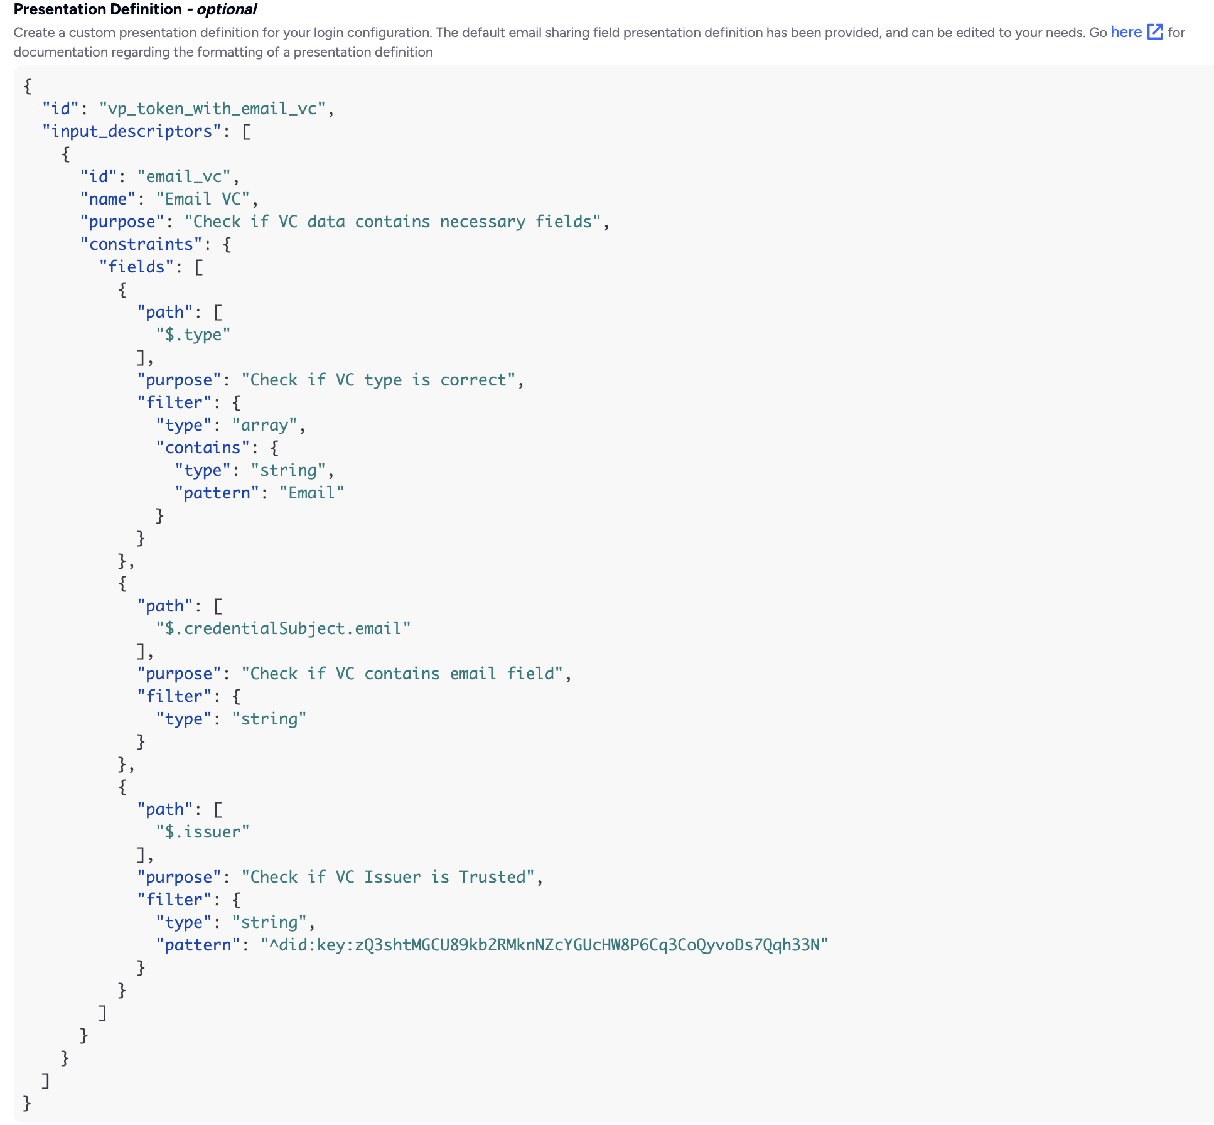This screenshot has width=1214, height=1125.
Task: Click the "array" type value
Action: pyautogui.click(x=264, y=425)
